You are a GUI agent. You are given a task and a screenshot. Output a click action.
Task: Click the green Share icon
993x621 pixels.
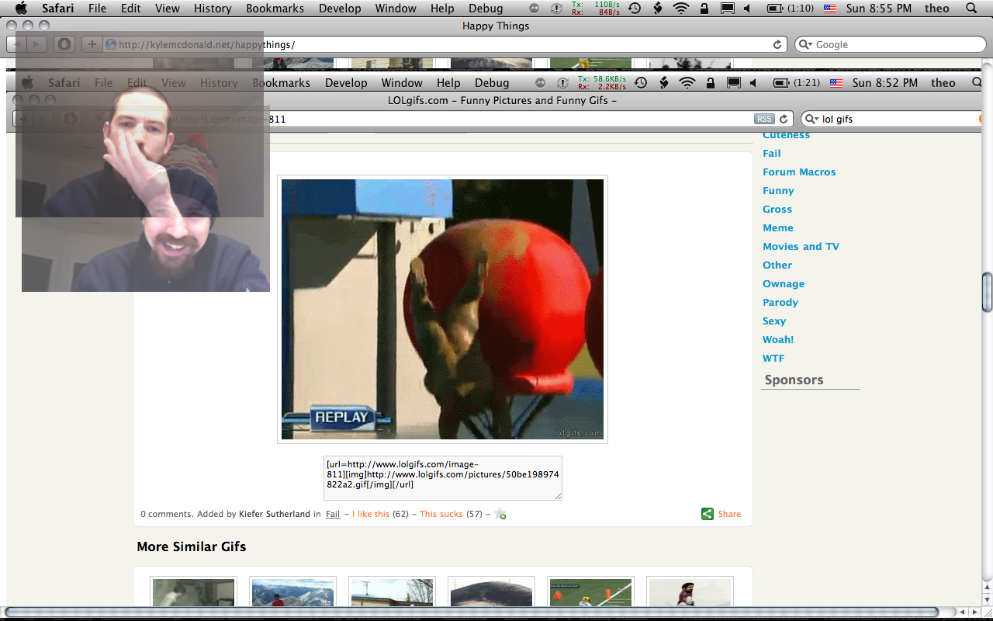707,514
